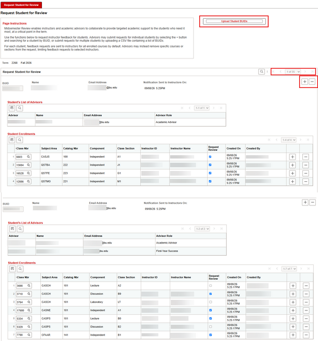
Task: Click the find icon in first Student's List of Advisors
Action: [x=19, y=108]
